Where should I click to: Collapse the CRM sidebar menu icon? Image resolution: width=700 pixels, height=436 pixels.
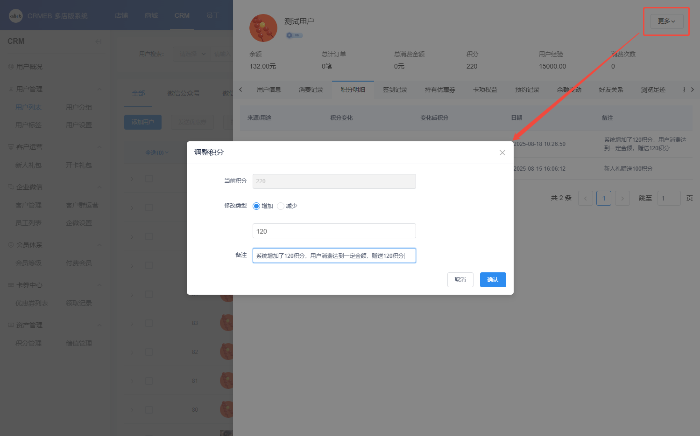tap(99, 42)
